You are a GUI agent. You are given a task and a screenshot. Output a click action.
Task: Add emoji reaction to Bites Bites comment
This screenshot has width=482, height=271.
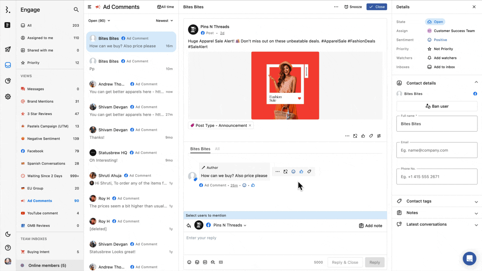pos(293,172)
